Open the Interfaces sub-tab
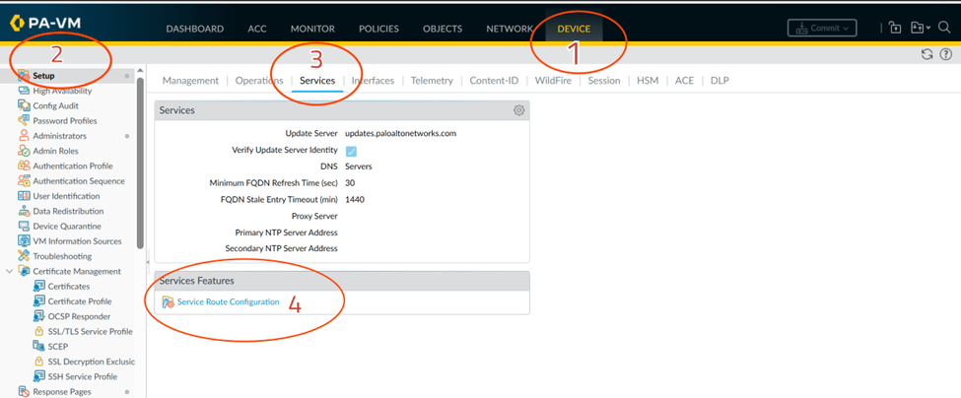The image size is (961, 398). click(x=373, y=80)
